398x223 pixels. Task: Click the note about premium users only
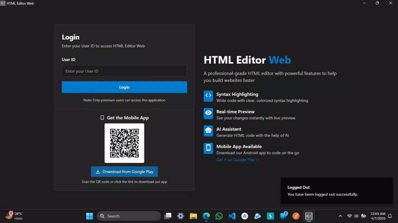click(x=124, y=100)
